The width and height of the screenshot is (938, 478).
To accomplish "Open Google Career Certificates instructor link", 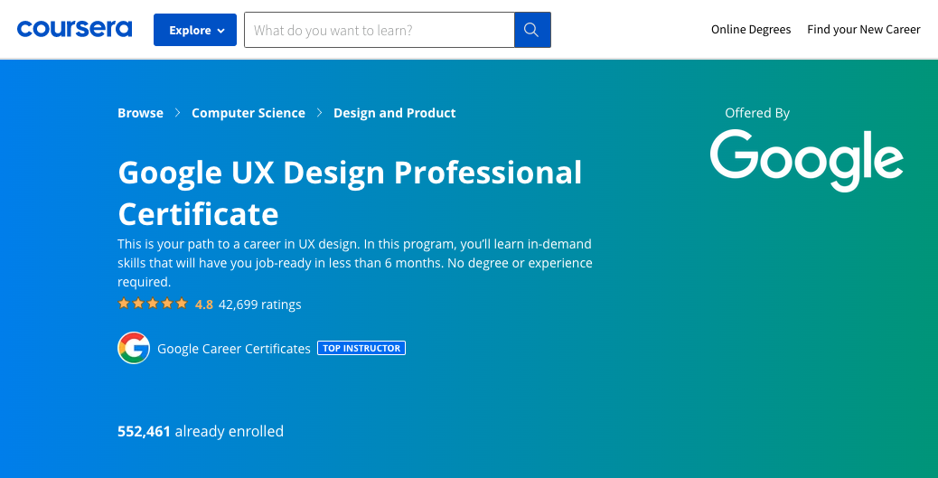I will [x=234, y=349].
